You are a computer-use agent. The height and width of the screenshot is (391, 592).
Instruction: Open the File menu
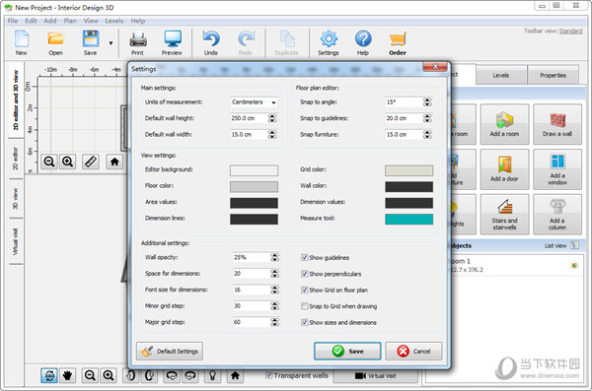(13, 21)
